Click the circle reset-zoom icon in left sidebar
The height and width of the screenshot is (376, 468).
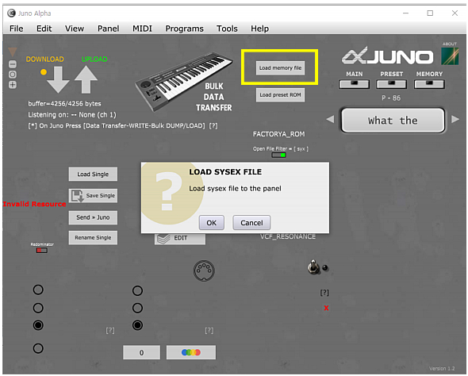pos(13,75)
